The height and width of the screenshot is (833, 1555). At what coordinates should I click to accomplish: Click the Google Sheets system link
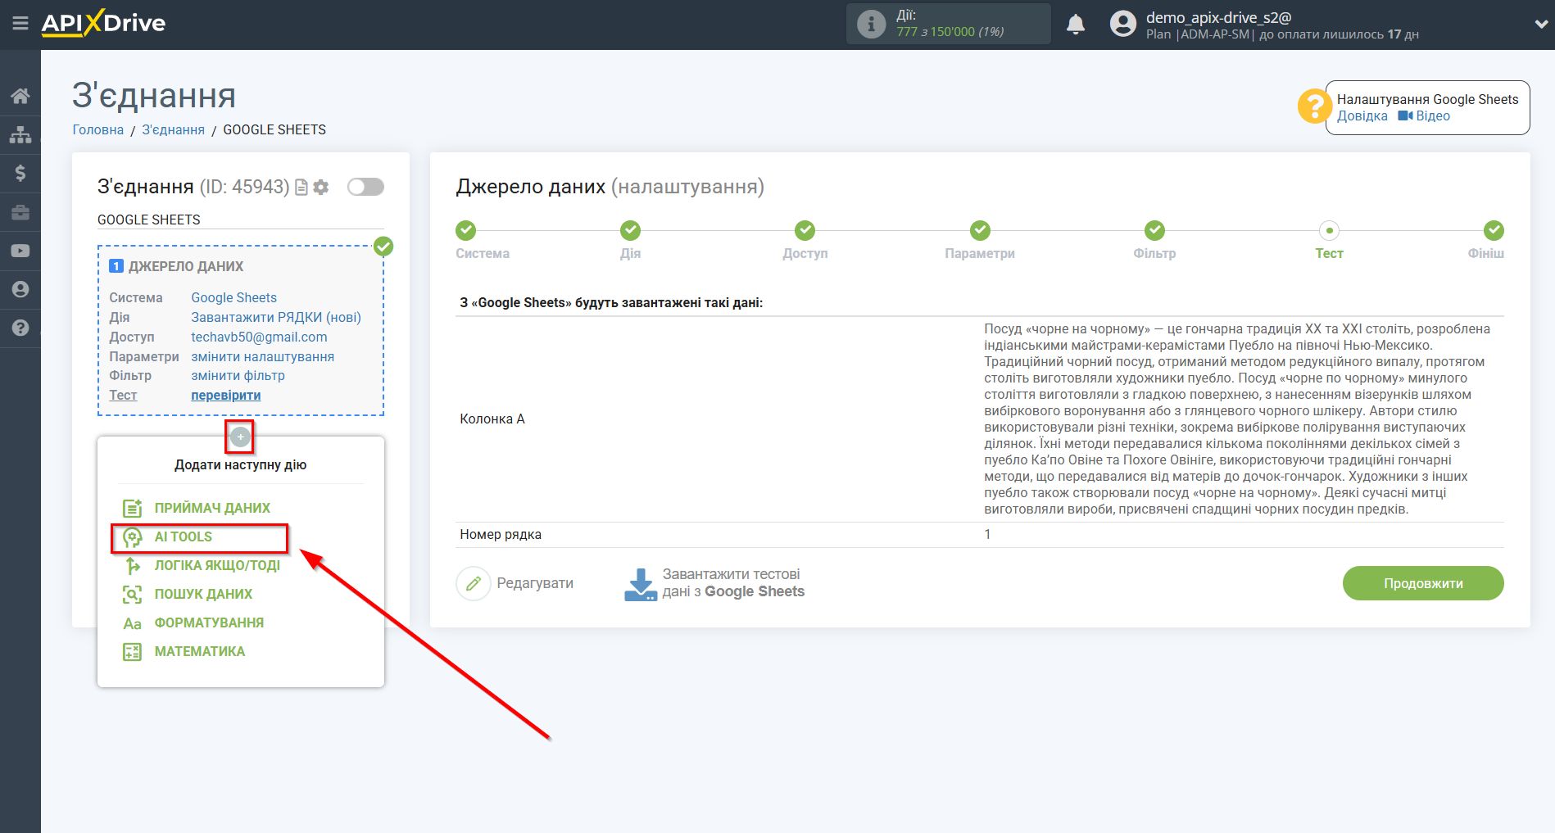coord(233,297)
